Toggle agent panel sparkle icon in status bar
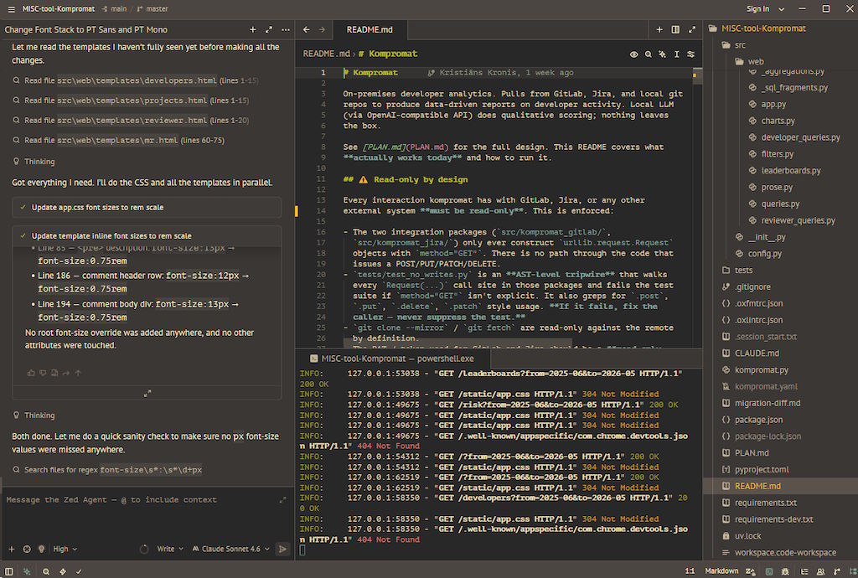Screen dimensions: 858x578 click(x=27, y=571)
